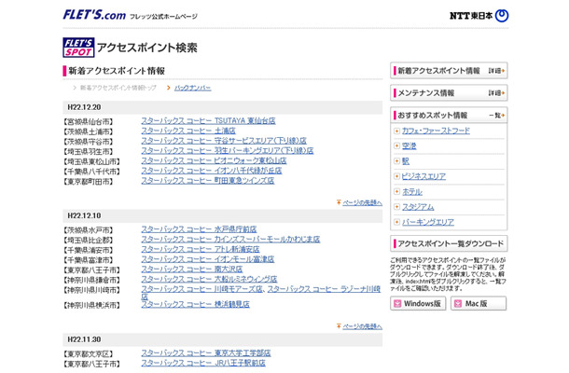The width and height of the screenshot is (569, 373).
Task: Open 守谷サービスエリア(下り線)店 link
Action: pos(224,141)
